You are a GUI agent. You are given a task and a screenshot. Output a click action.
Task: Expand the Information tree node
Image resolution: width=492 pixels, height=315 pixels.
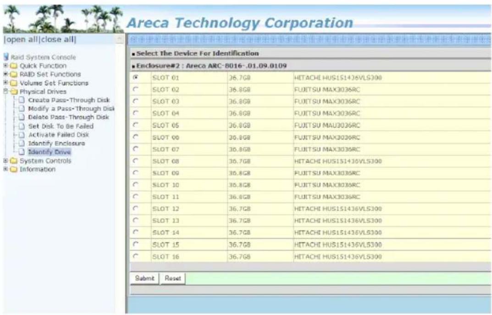6,169
